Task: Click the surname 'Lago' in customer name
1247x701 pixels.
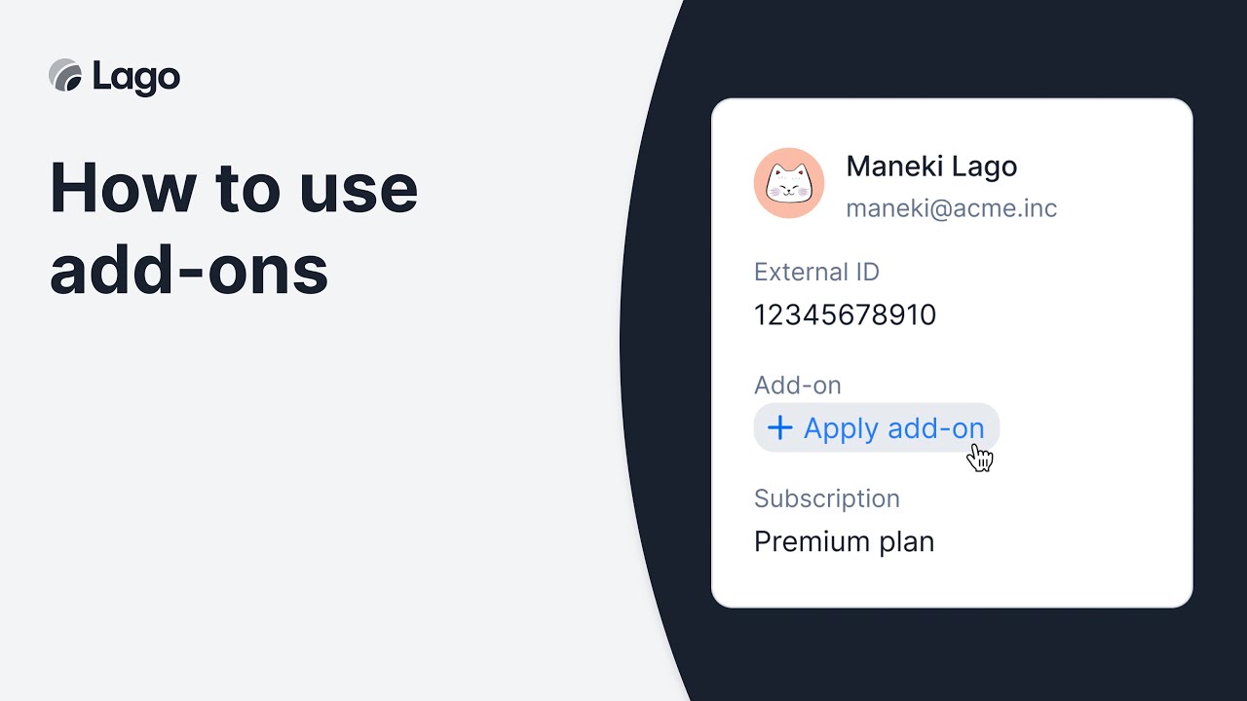Action: pos(986,166)
